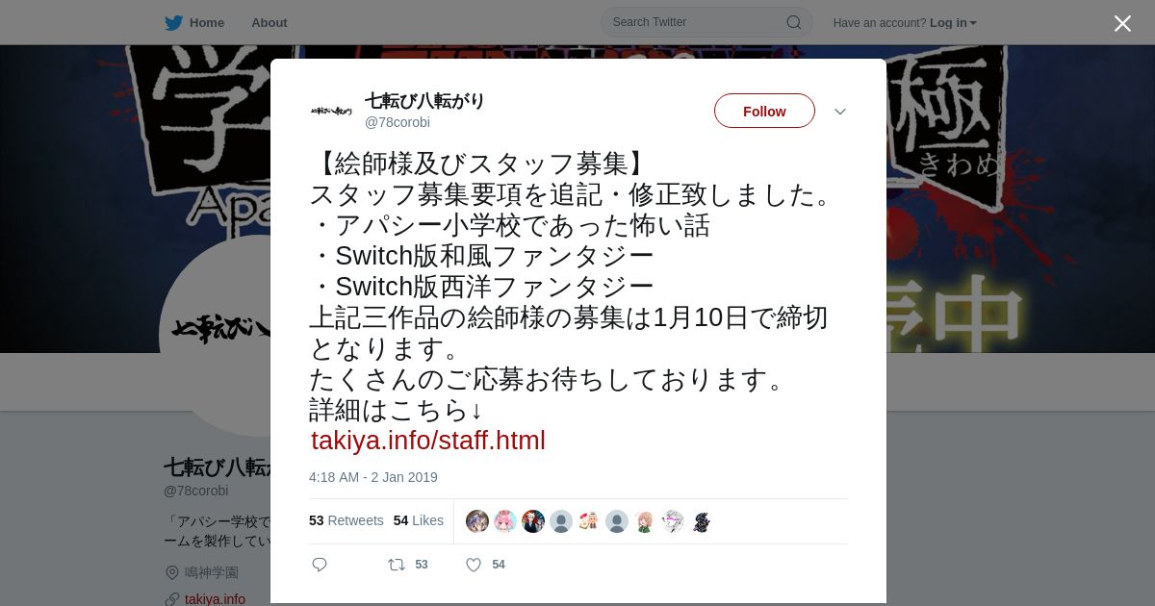Open the About page
1155x606 pixels.
(x=269, y=22)
